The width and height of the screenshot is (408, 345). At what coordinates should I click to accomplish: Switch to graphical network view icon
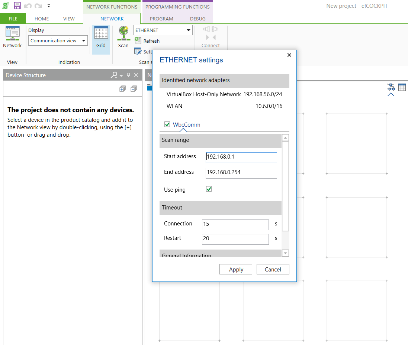(x=391, y=87)
